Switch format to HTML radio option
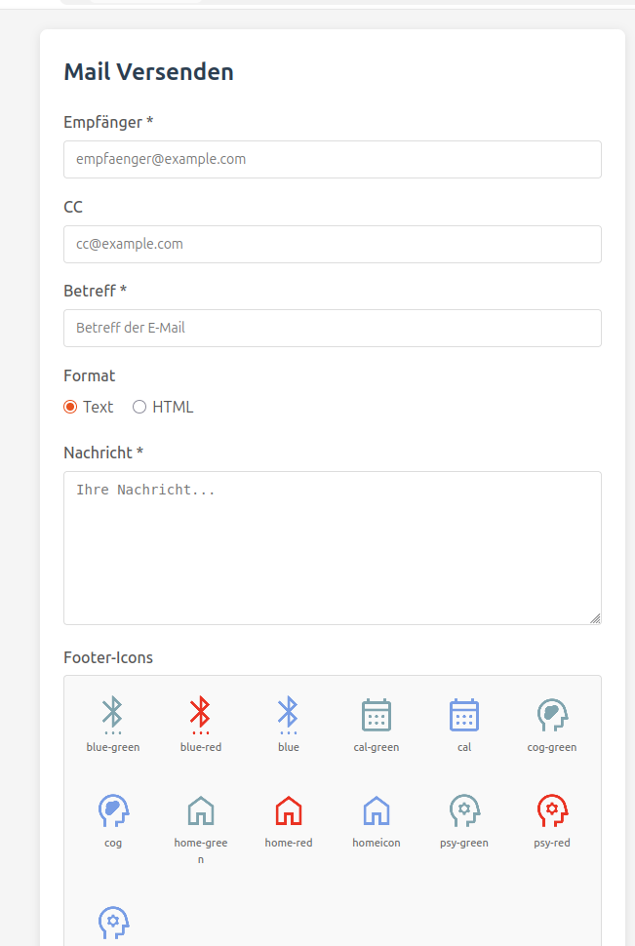 tap(139, 408)
